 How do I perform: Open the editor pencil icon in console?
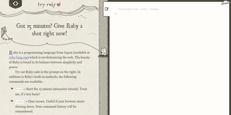click(107, 9)
